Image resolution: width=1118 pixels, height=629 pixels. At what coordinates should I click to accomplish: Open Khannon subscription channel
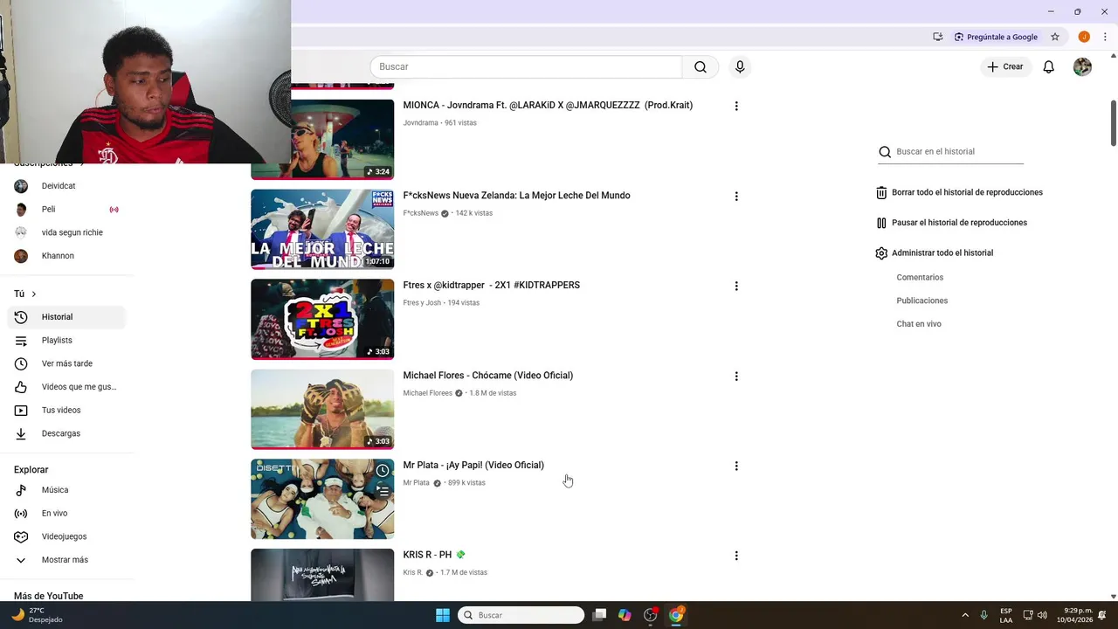tap(66, 256)
